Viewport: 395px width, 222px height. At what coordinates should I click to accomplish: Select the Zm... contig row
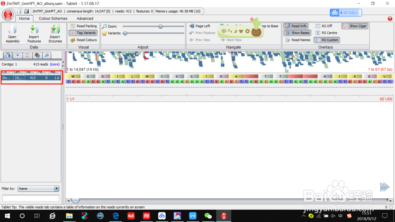pos(31,78)
